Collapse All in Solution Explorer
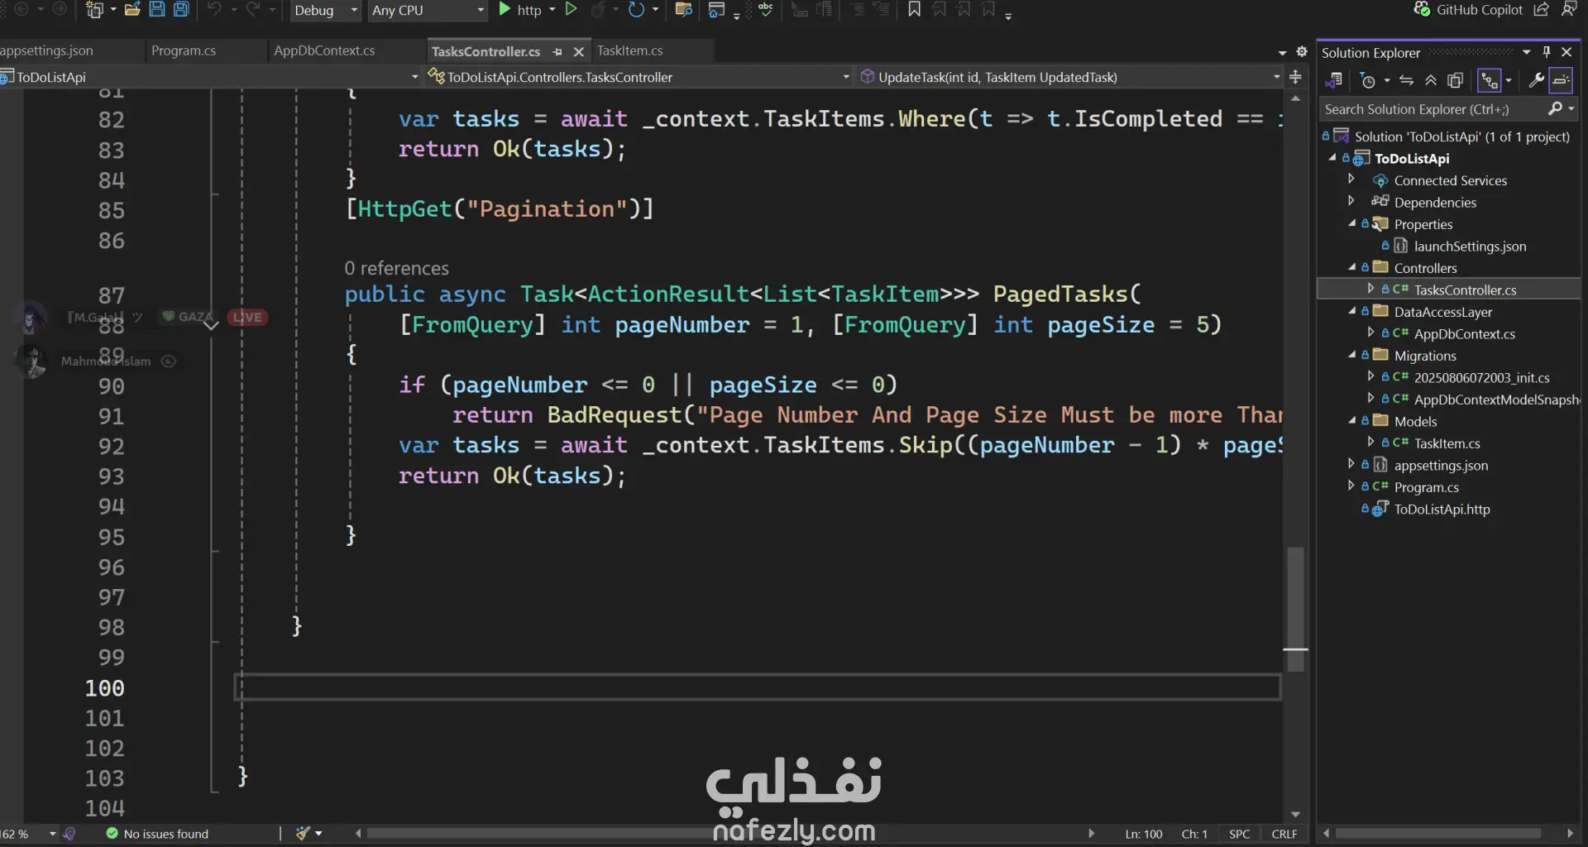The width and height of the screenshot is (1588, 847). tap(1431, 80)
